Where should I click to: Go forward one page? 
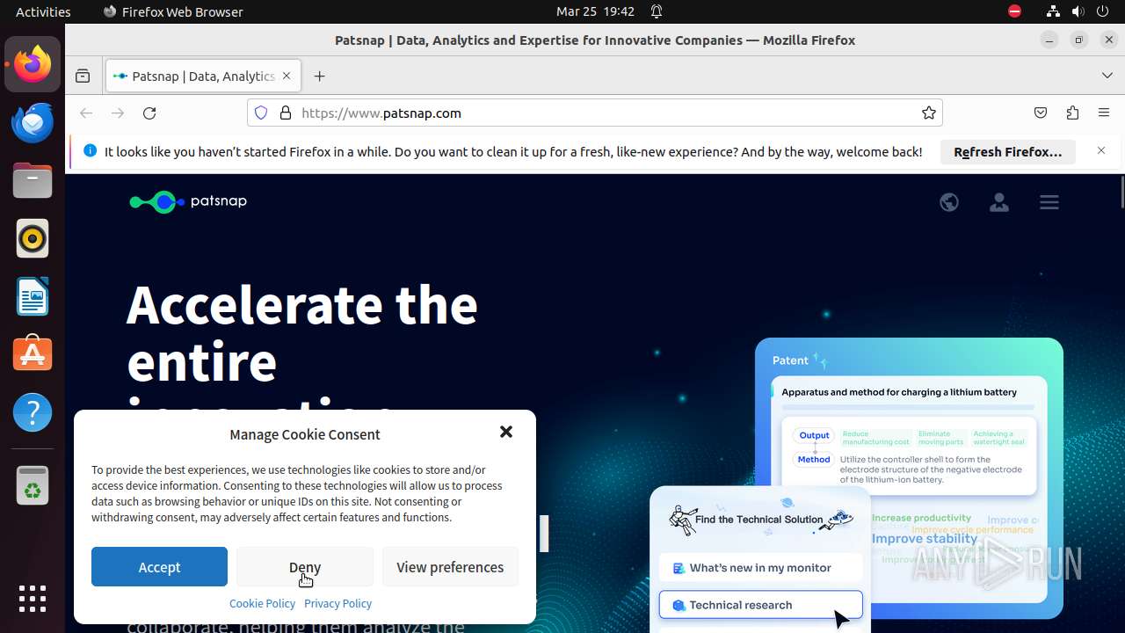tap(118, 113)
